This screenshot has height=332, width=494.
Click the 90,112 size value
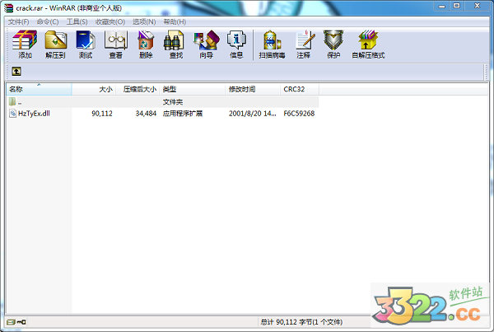click(102, 114)
